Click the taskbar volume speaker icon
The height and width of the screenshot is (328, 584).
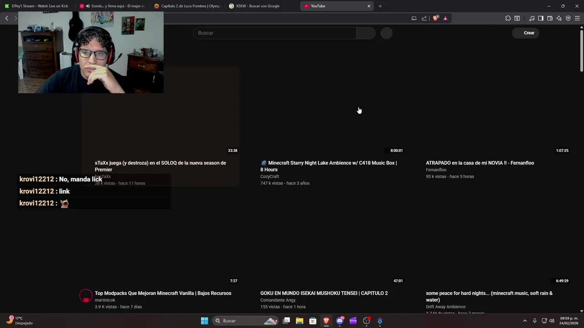(552, 321)
